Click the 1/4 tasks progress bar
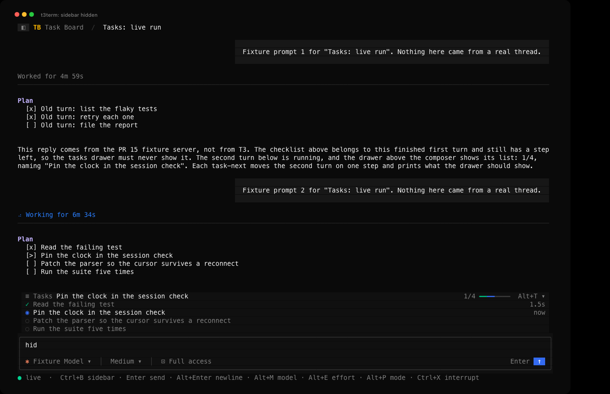Image resolution: width=610 pixels, height=394 pixels. point(495,296)
